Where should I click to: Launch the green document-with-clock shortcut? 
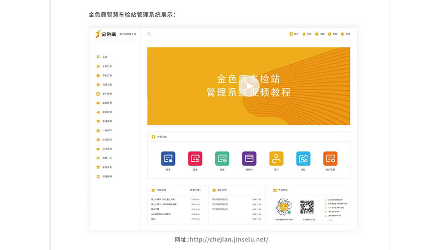tap(222, 159)
